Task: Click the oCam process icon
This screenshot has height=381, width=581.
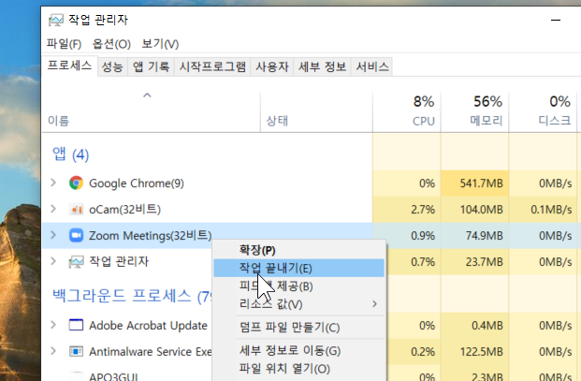Action: pyautogui.click(x=77, y=209)
